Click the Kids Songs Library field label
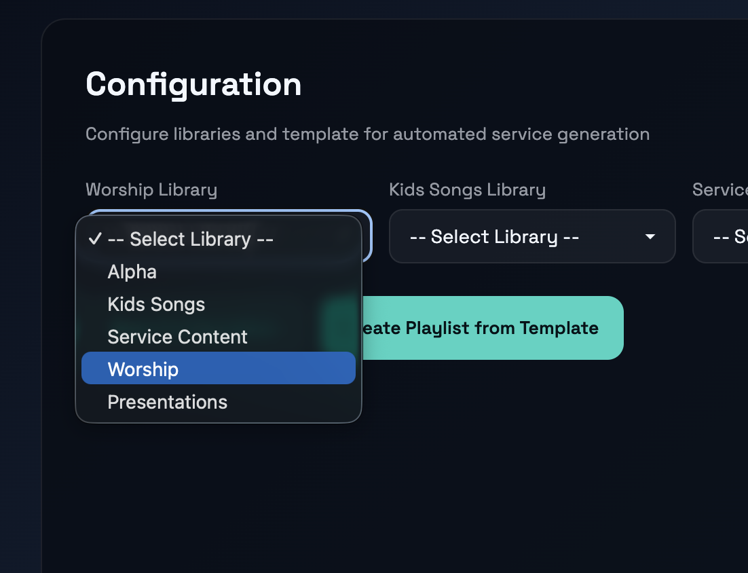This screenshot has width=748, height=573. [467, 190]
